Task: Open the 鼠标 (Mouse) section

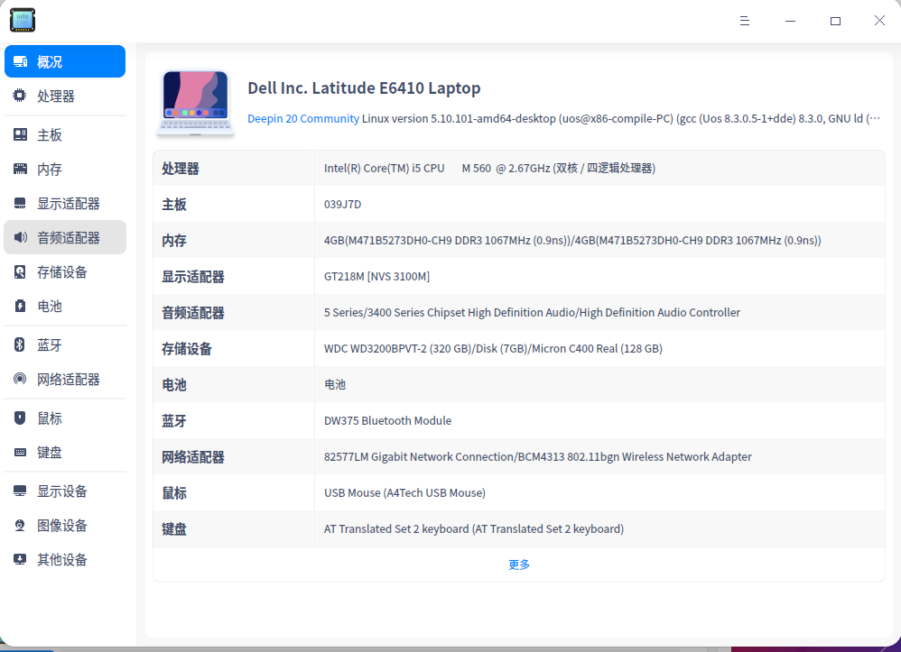Action: 50,418
